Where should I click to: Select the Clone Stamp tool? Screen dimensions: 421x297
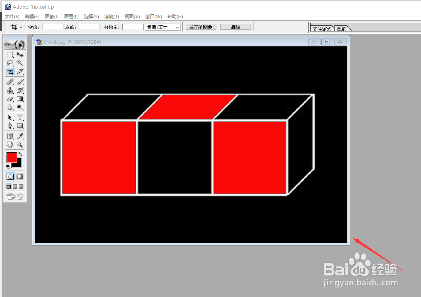click(x=10, y=90)
